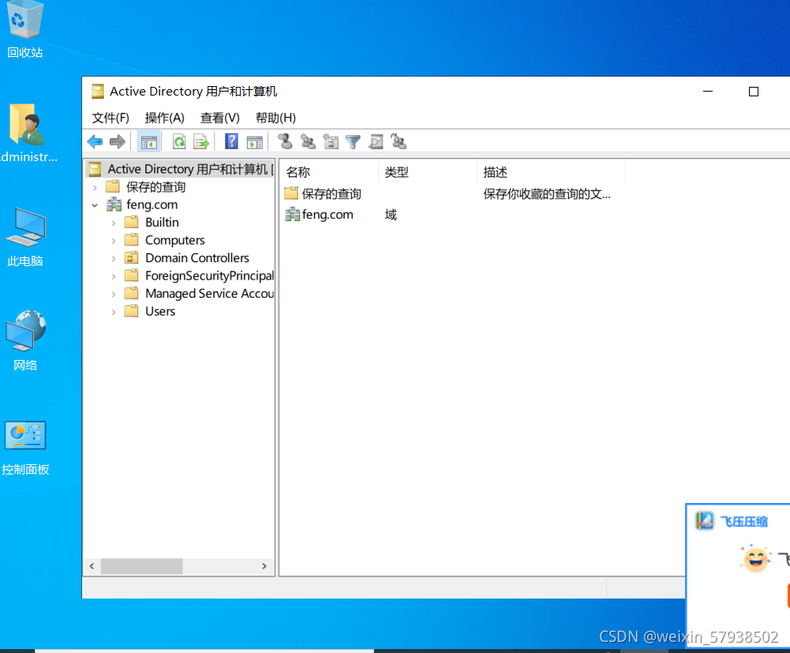Click the Create new group icon

coord(308,141)
